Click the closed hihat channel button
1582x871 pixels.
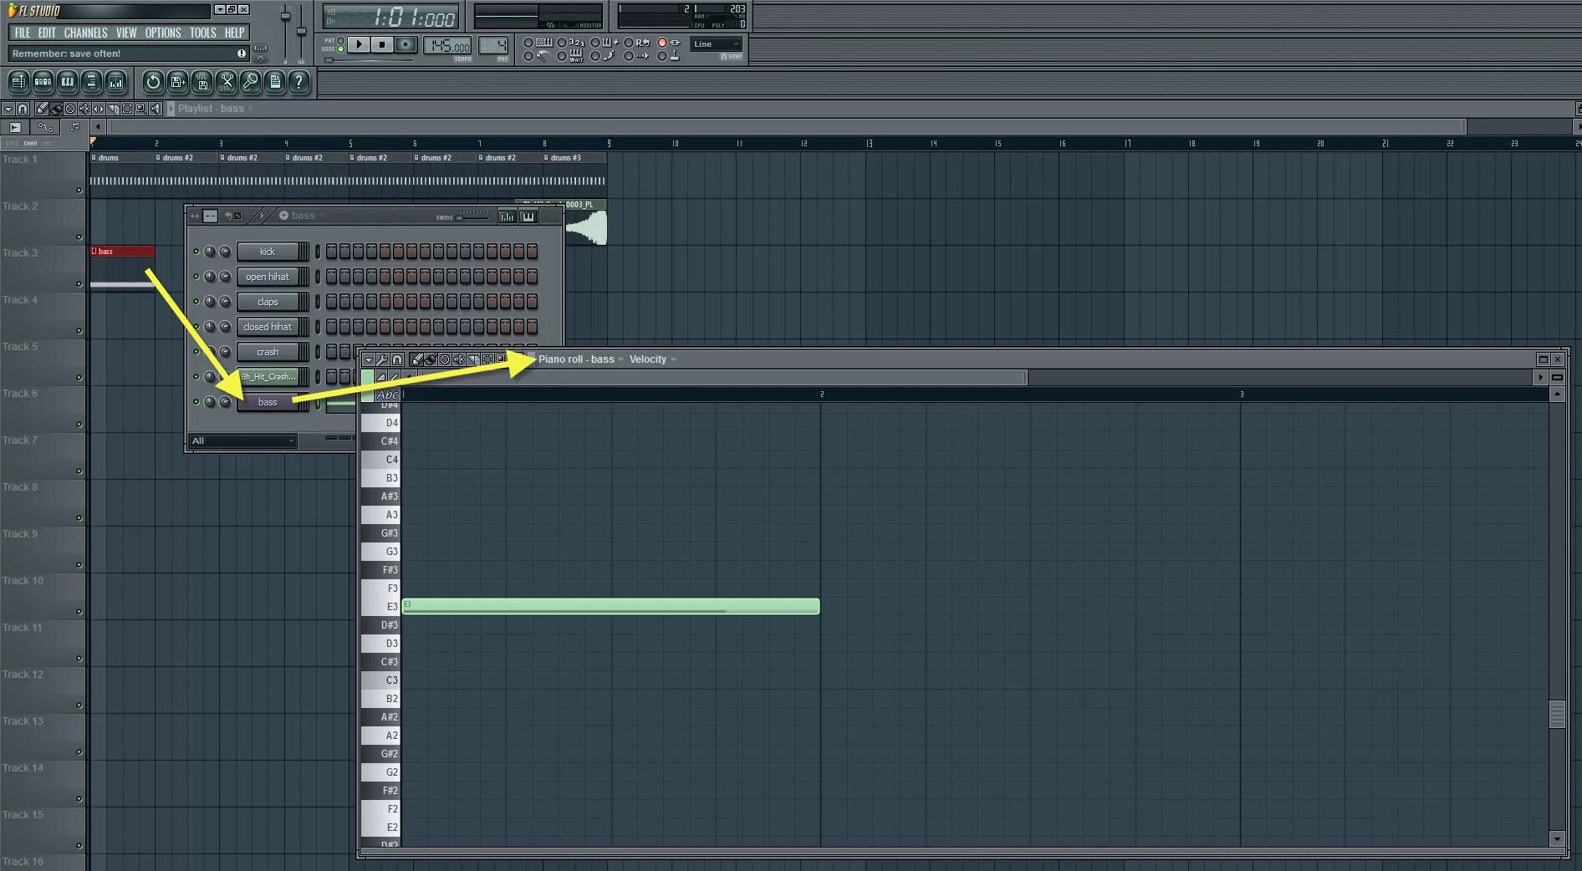tap(268, 327)
